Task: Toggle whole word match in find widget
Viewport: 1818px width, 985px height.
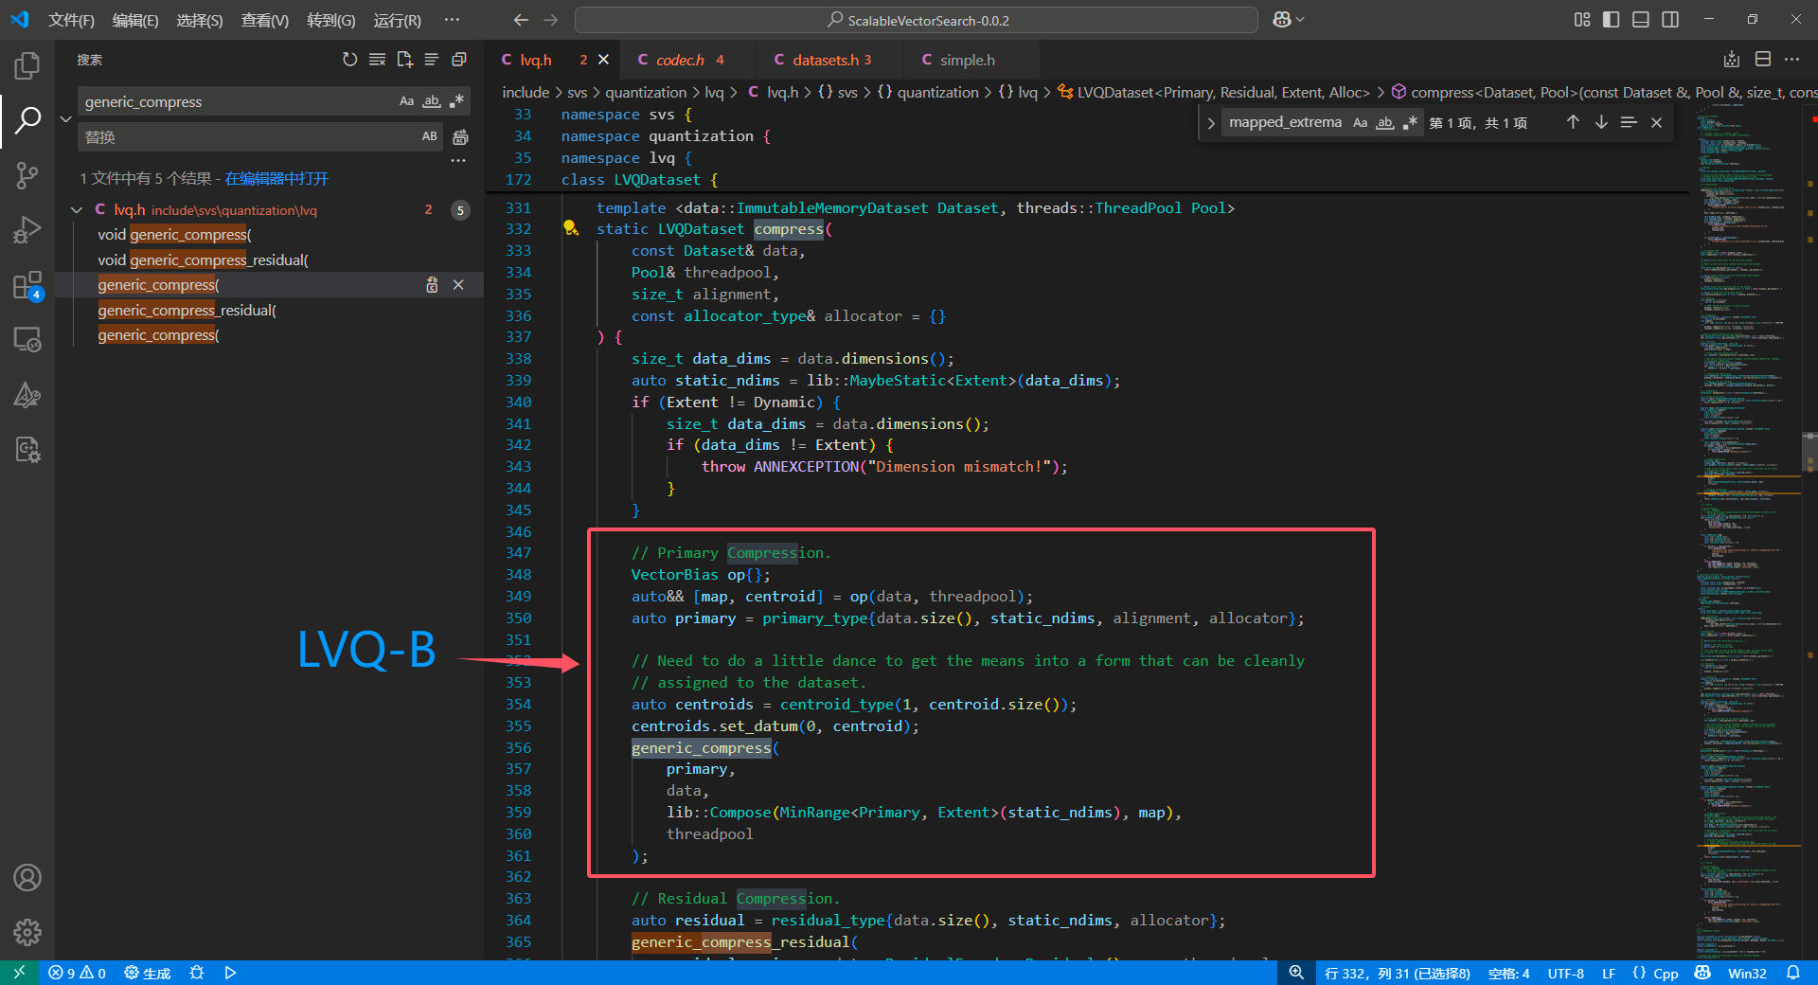Action: pos(1385,122)
